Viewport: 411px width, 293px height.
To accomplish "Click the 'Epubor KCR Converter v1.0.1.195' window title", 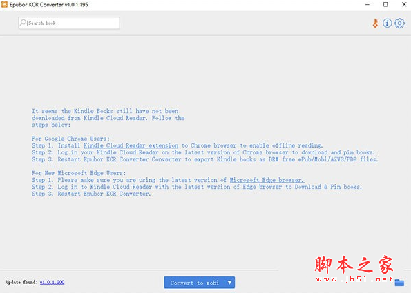I will click(x=49, y=4).
